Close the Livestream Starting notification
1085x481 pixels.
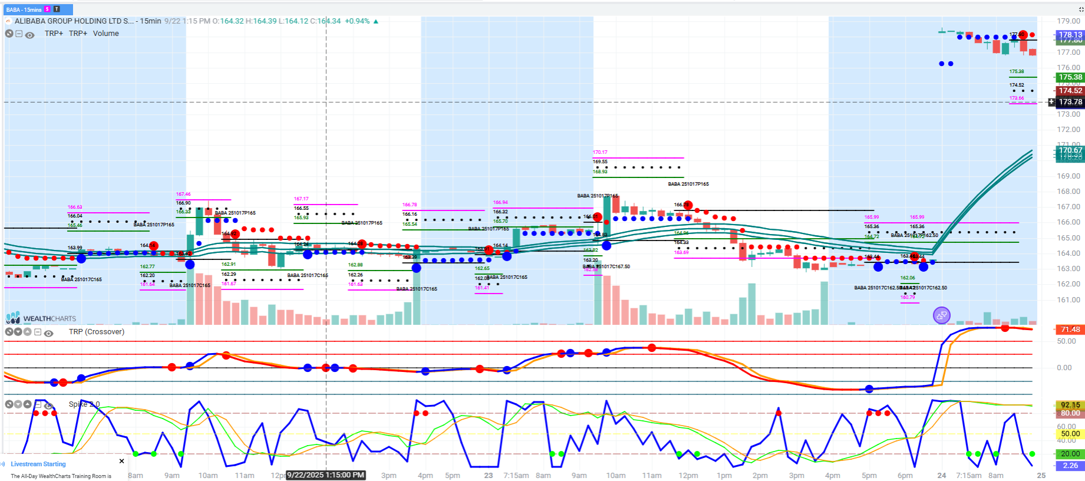(122, 461)
